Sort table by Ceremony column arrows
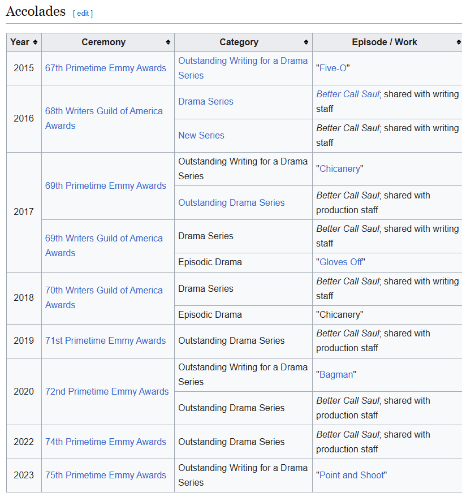Screen dimensions: 462x497 (x=168, y=42)
